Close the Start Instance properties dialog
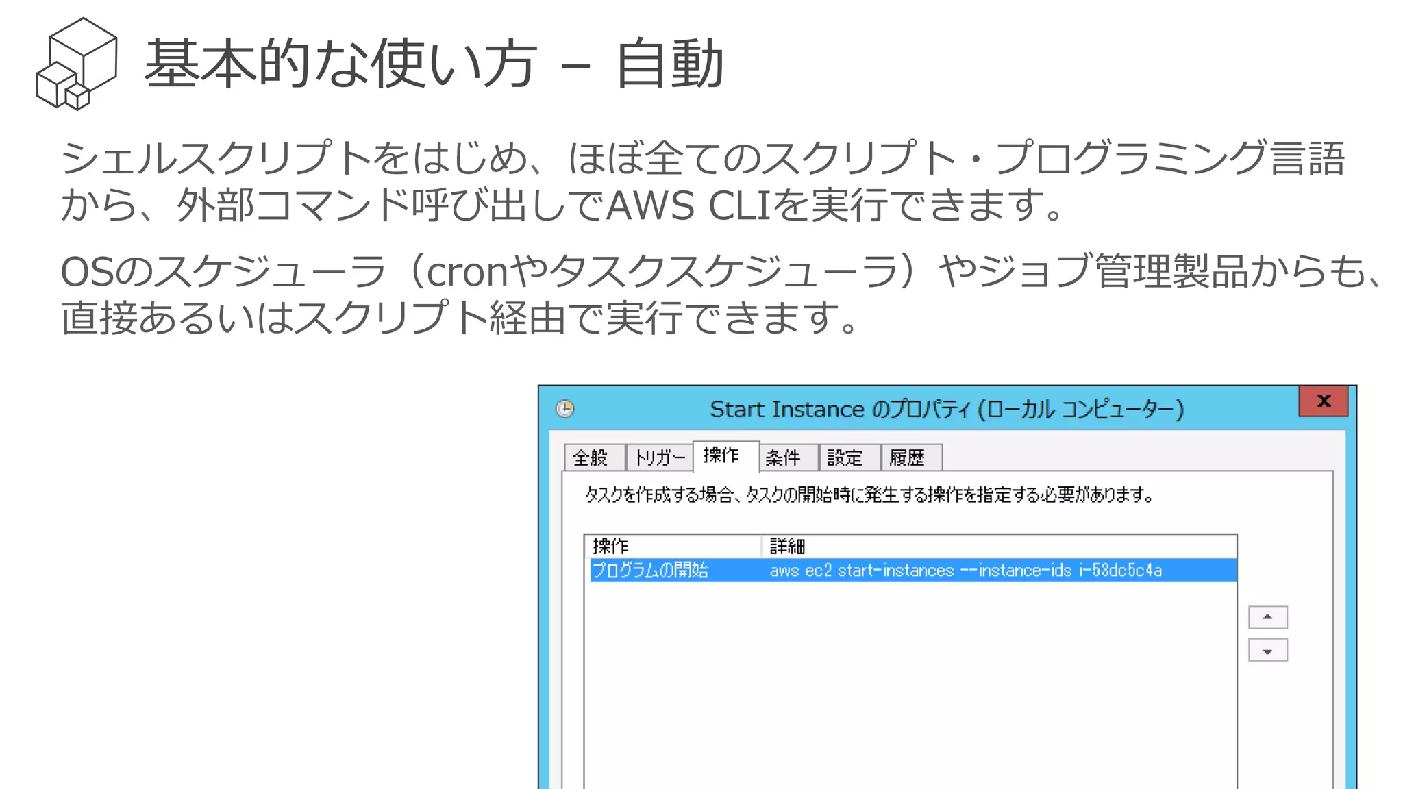The width and height of the screenshot is (1403, 789). pyautogui.click(x=1324, y=401)
